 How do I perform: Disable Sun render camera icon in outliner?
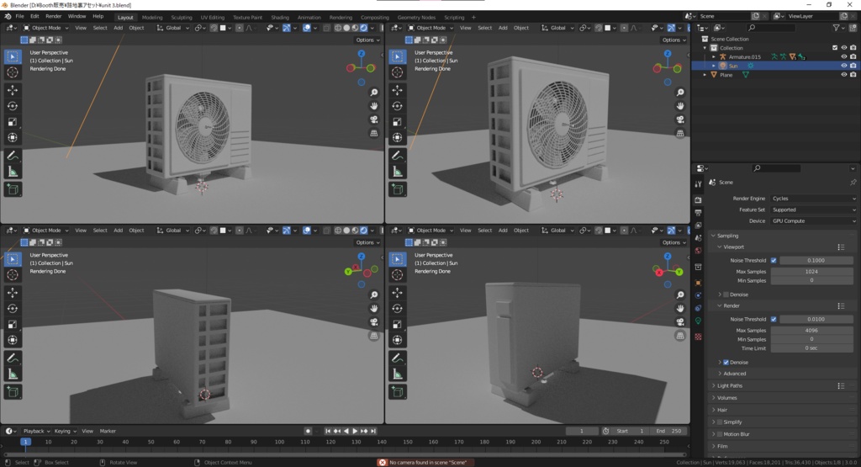(x=853, y=66)
